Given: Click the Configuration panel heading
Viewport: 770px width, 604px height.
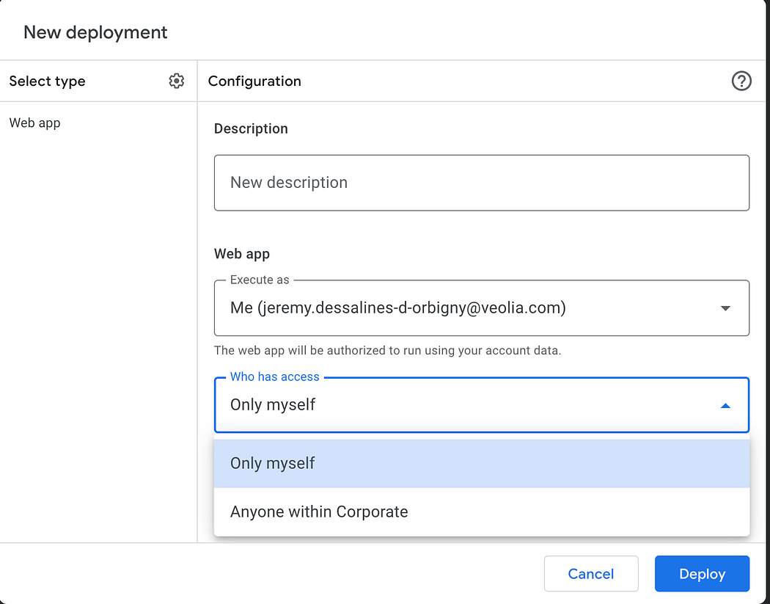Looking at the screenshot, I should 254,81.
